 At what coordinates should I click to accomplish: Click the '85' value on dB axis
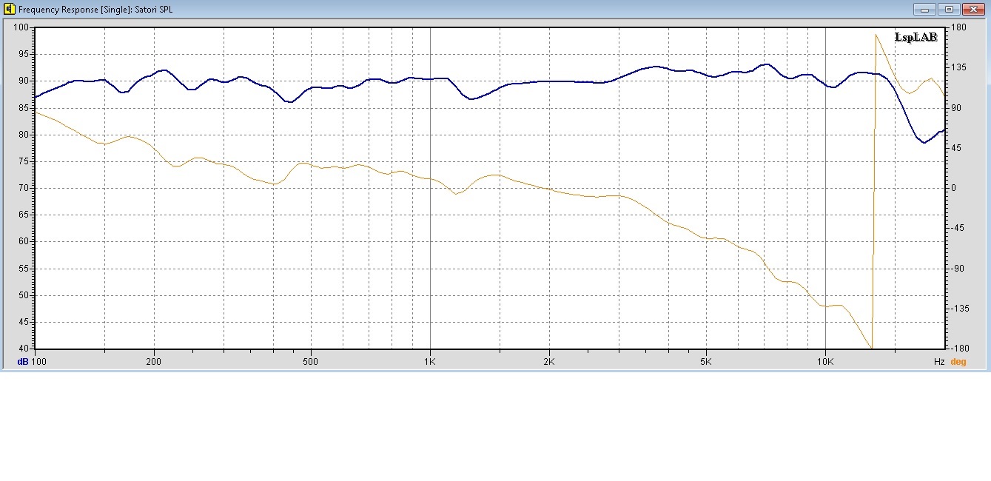(23, 108)
